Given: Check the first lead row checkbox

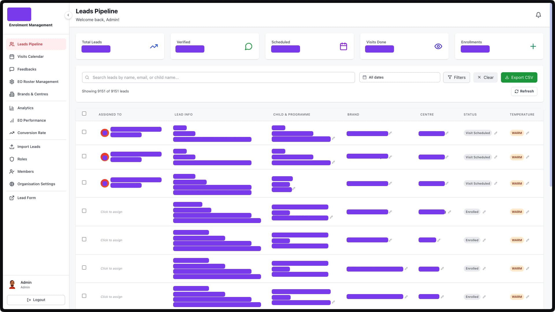Looking at the screenshot, I should [x=84, y=132].
